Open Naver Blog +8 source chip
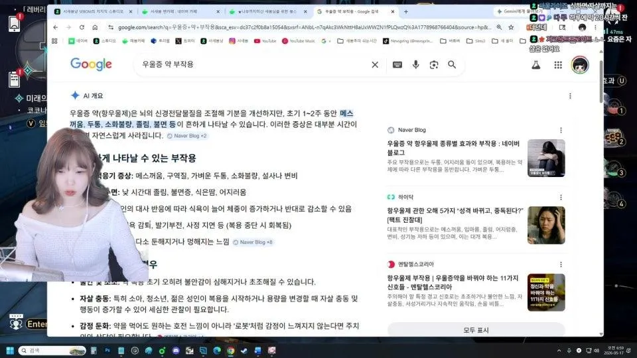Screen dimensions: 637x358 252,242
